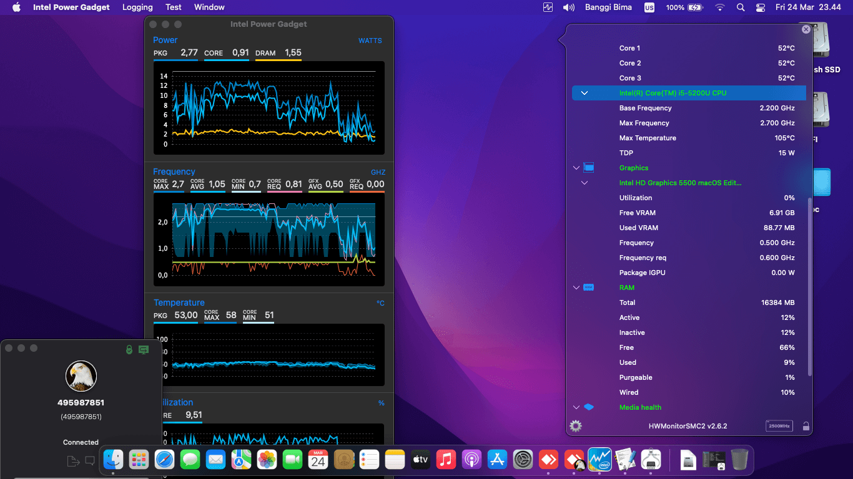Image resolution: width=853 pixels, height=479 pixels.
Task: Collapse the RAM section in HWMonitorSMC2
Action: click(x=576, y=288)
